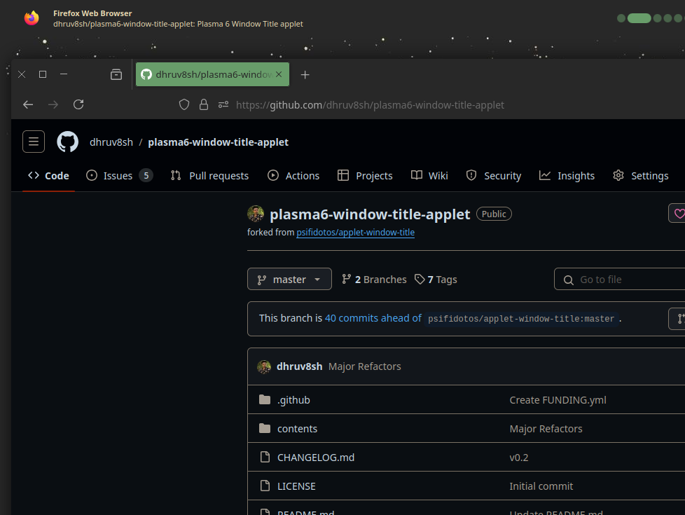685x515 pixels.
Task: Click the GitHub Octocat logo
Action: 68,142
